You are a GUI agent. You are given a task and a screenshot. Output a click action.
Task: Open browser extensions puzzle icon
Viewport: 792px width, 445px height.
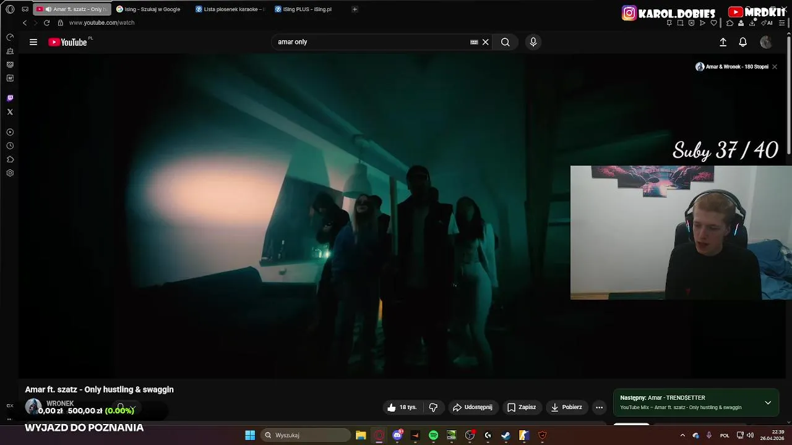coord(730,23)
